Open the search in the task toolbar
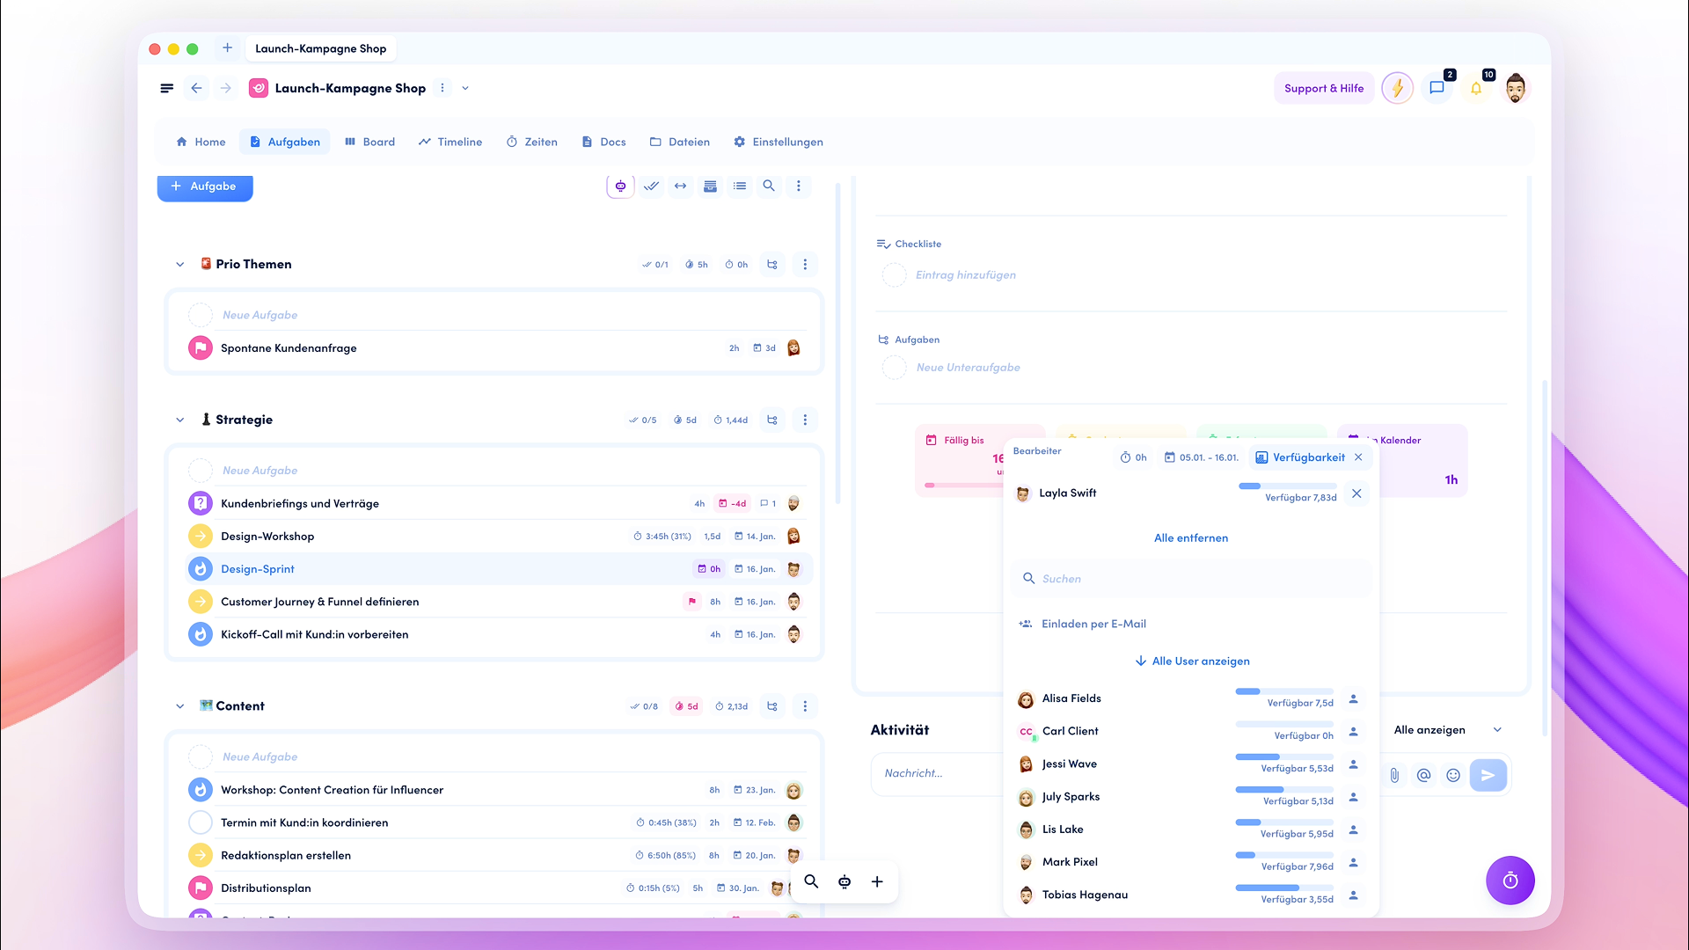 769,186
